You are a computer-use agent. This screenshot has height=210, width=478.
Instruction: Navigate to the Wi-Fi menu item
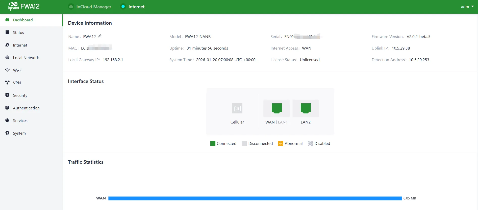point(31,70)
